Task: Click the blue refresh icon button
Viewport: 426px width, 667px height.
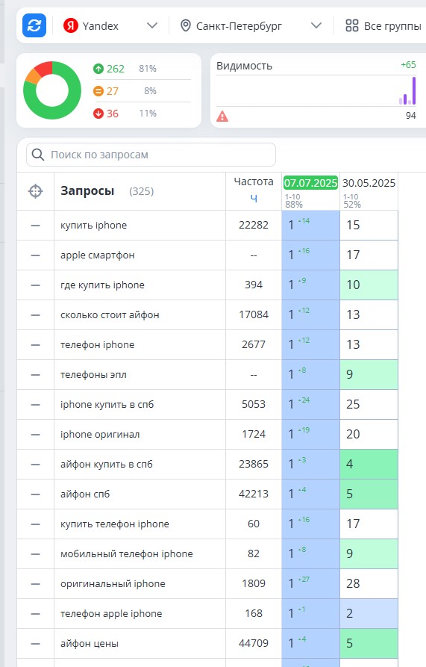Action: (x=34, y=25)
